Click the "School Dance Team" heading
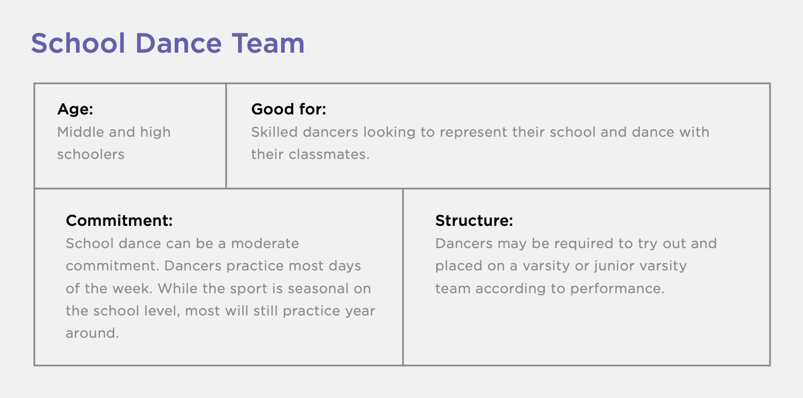Viewport: 803px width, 398px height. click(168, 44)
